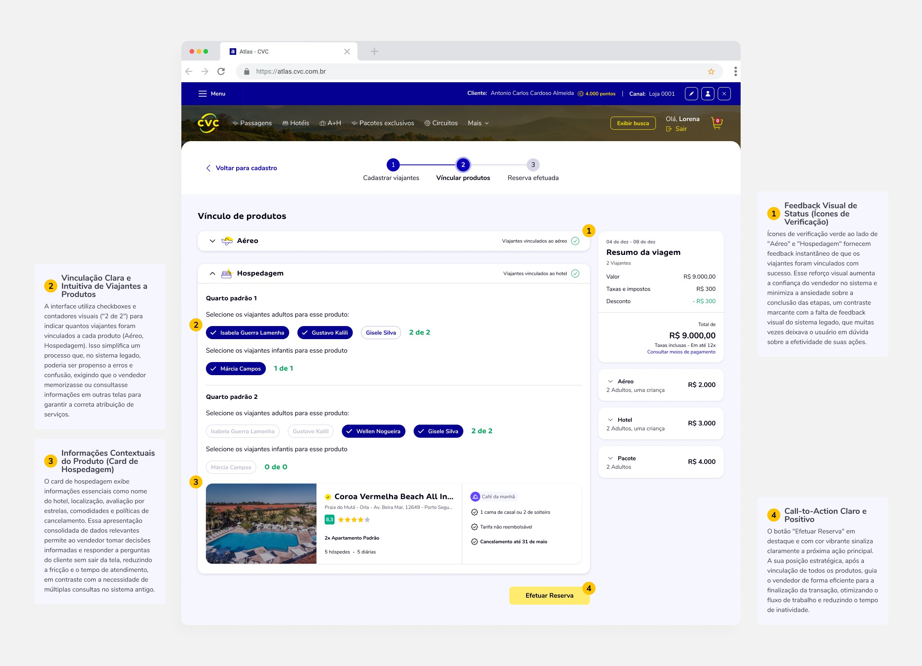Open the shopping cart icon
This screenshot has height=666, width=922.
(717, 123)
